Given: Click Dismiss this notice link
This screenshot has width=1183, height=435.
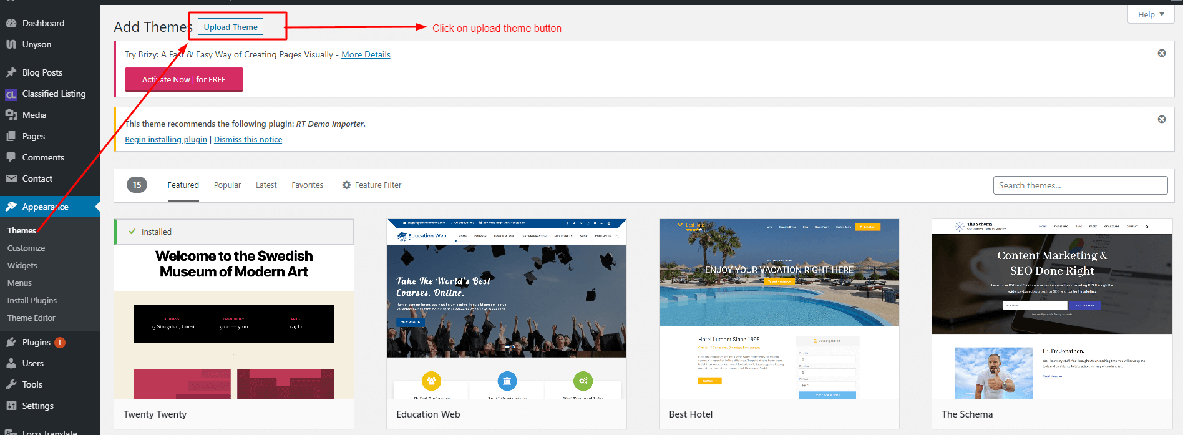Looking at the screenshot, I should click(248, 139).
